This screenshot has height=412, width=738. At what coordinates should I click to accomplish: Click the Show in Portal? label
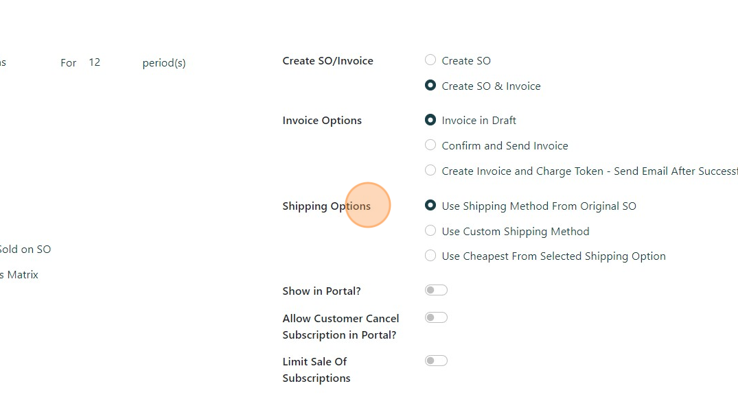pyautogui.click(x=321, y=291)
